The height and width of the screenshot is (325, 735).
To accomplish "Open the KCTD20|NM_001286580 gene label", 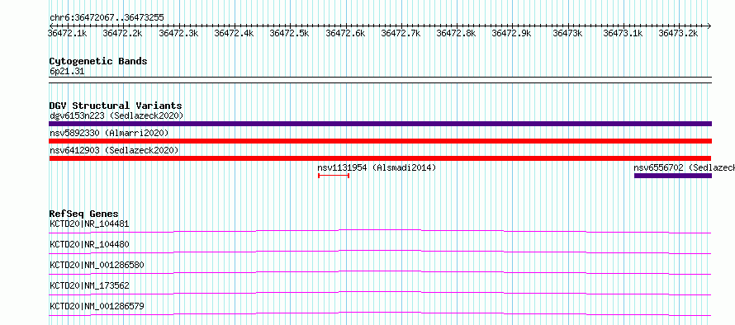I will pyautogui.click(x=97, y=265).
